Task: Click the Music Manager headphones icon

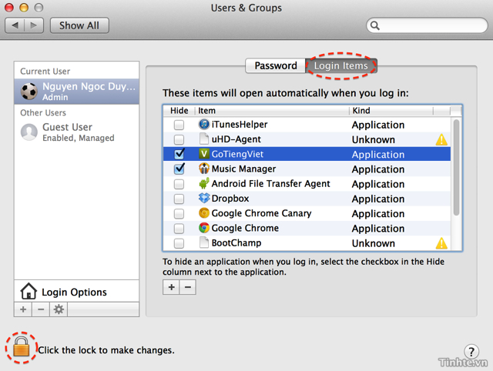Action: point(203,169)
